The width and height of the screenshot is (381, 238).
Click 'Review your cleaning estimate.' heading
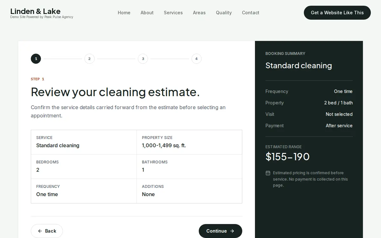[x=115, y=92]
